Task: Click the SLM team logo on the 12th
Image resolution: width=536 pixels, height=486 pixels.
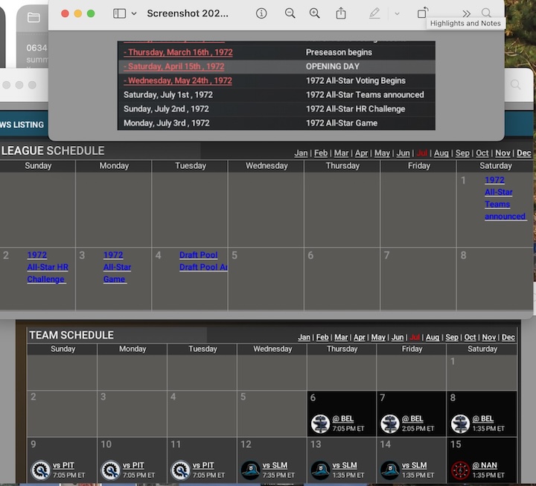Action: point(250,470)
